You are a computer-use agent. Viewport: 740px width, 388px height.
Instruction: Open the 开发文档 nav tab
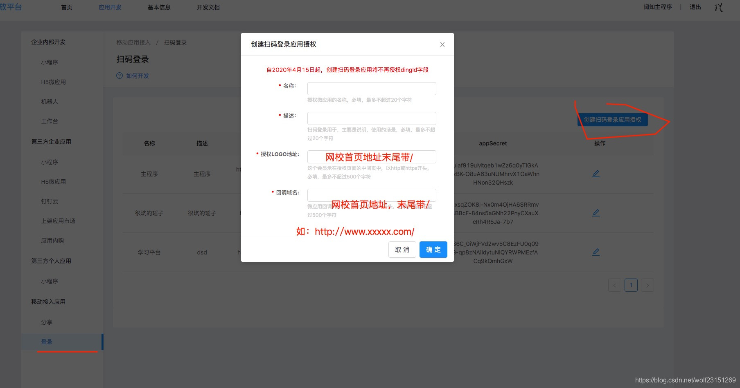point(208,7)
